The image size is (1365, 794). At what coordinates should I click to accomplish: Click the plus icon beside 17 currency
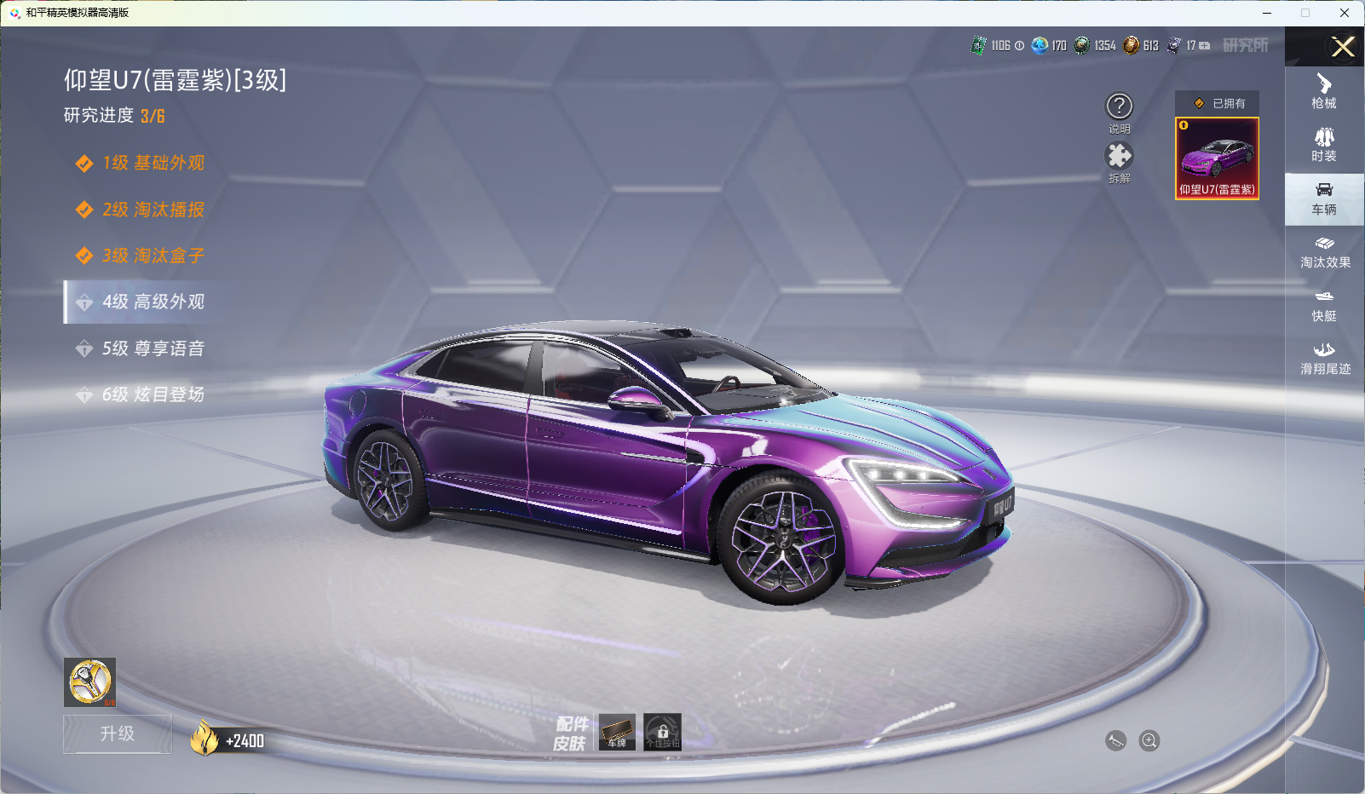point(1205,46)
